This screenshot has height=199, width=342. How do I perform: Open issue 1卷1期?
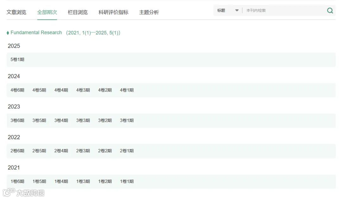point(127,181)
